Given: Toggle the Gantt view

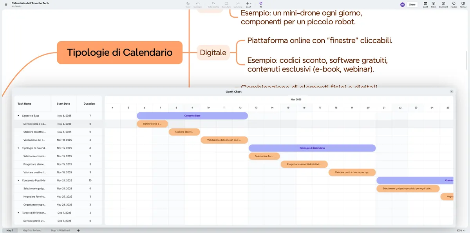Looking at the screenshot, I should pyautogui.click(x=425, y=4).
